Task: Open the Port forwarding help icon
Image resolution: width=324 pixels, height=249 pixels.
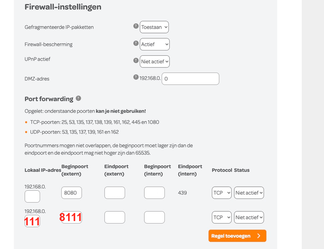Action: (78, 98)
